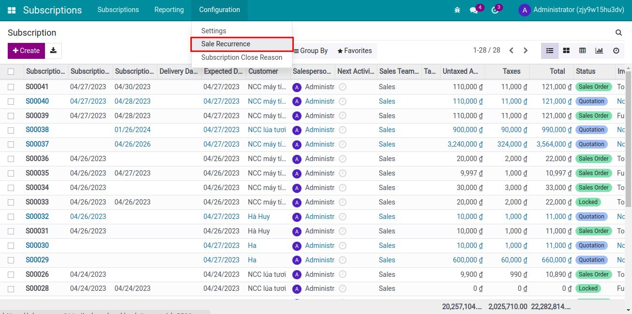Switch to activity clock view
The image size is (632, 314).
pyautogui.click(x=616, y=51)
